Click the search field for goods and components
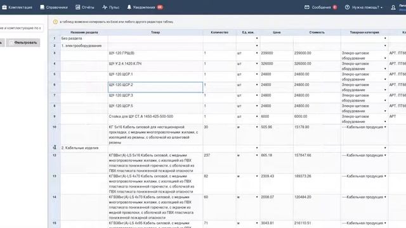The height and width of the screenshot is (228, 406). pos(21,28)
